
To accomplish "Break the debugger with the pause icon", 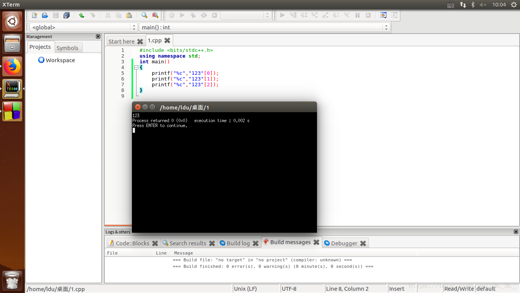I will (357, 15).
